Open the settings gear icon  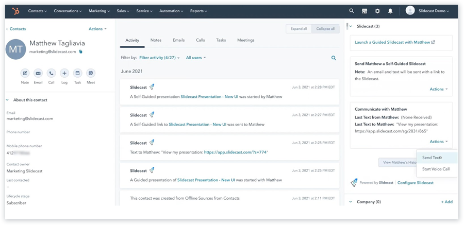[x=377, y=11]
